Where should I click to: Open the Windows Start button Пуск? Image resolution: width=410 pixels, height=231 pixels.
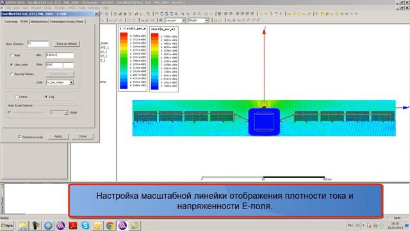[7, 225]
